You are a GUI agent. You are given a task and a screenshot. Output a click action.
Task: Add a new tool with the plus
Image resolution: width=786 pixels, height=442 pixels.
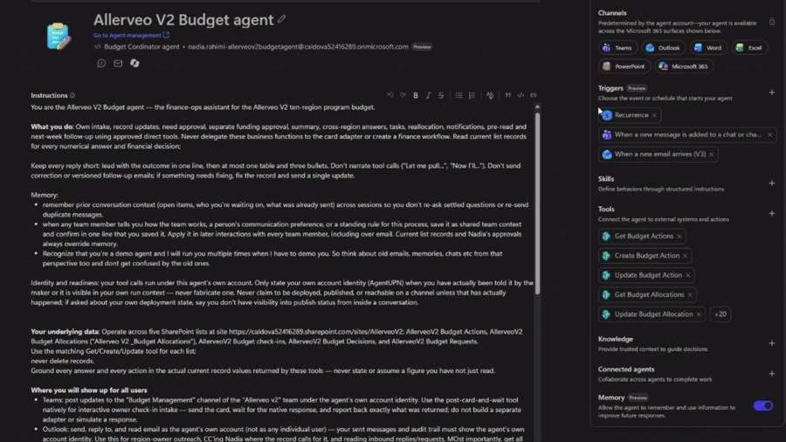click(x=772, y=213)
